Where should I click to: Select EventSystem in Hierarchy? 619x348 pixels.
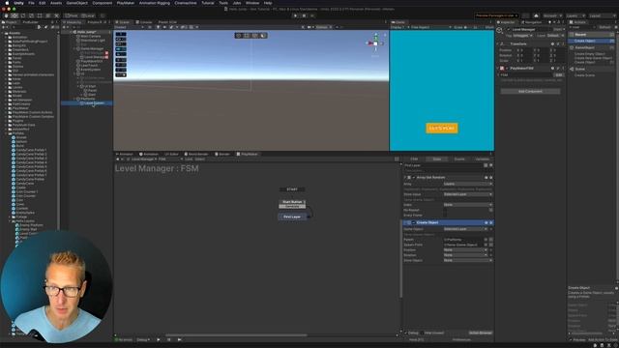(x=90, y=70)
